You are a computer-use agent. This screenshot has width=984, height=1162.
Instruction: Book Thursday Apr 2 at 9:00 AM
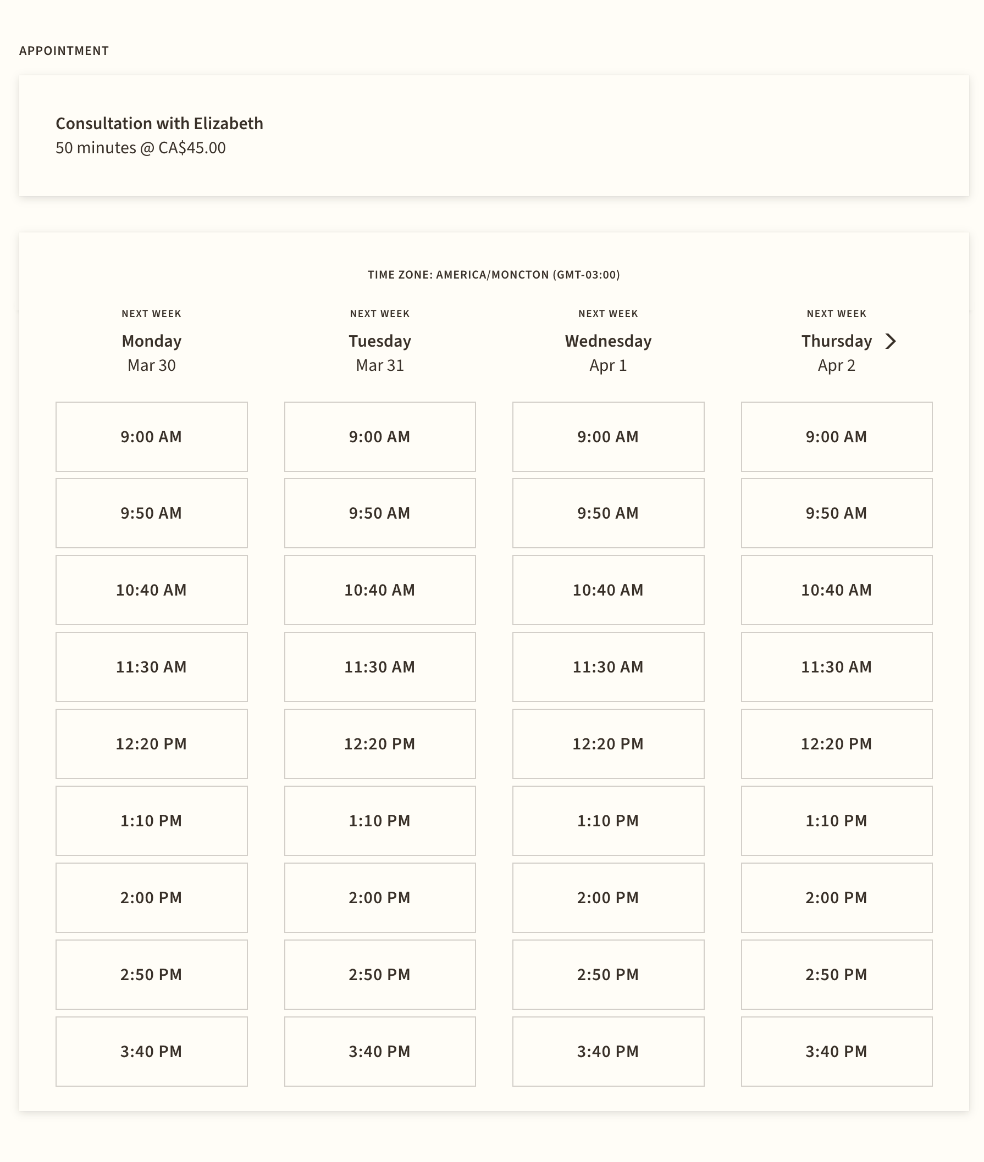pyautogui.click(x=836, y=437)
